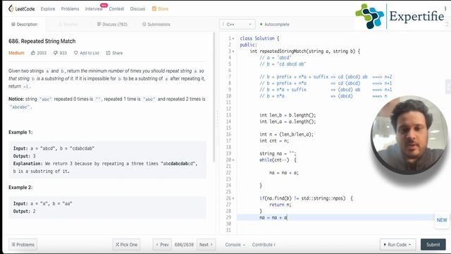Collapse code fold arrow at line 3

233,52
